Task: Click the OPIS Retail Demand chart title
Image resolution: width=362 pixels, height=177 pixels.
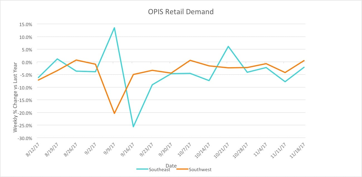Action: [x=181, y=12]
